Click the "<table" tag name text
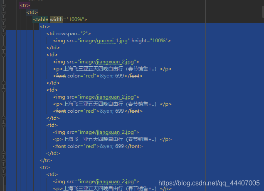This screenshot has height=191, width=264. click(x=41, y=19)
